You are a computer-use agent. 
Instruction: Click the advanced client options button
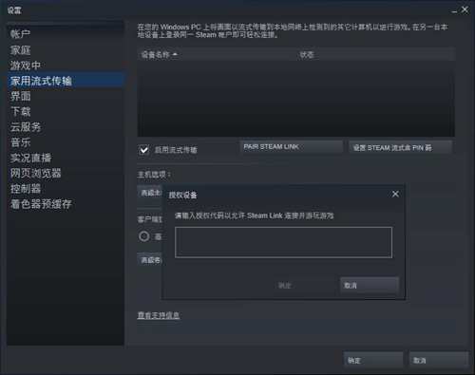point(150,260)
